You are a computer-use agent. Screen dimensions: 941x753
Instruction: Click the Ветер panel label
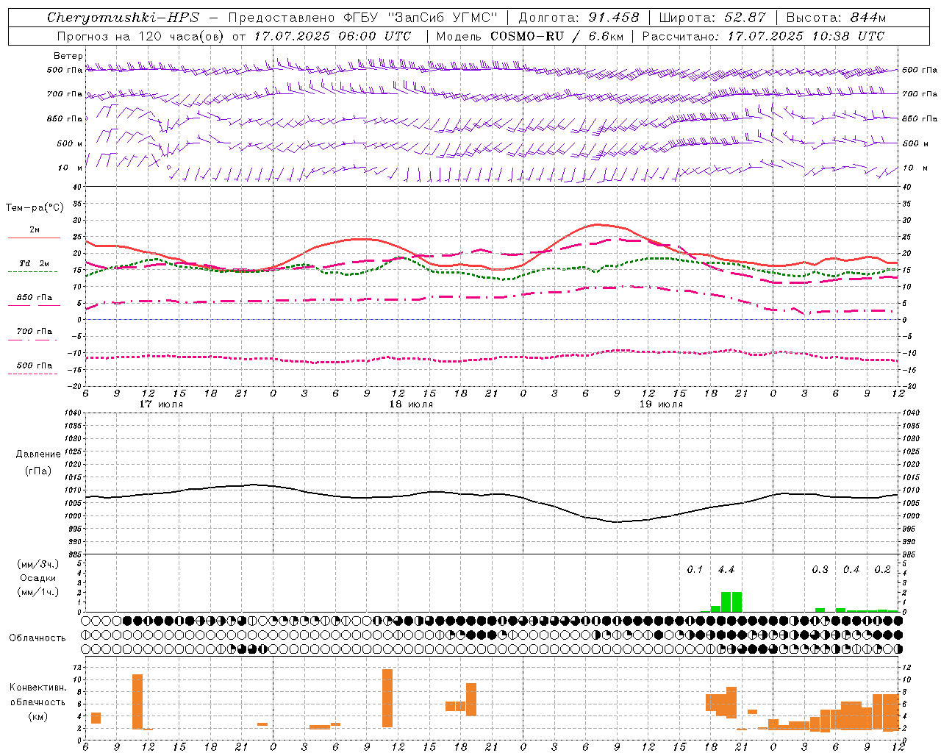[x=68, y=56]
